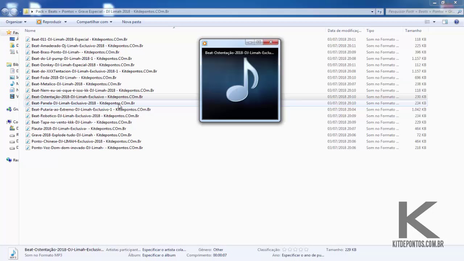Open the music library note icon in sidebar
Image resolution: width=464 pixels, height=261 pixels.
(x=12, y=84)
